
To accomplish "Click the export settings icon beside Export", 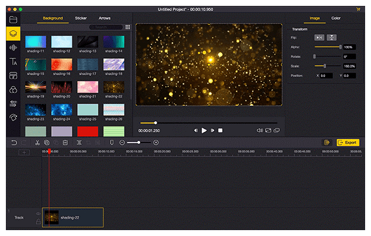I will point(327,142).
